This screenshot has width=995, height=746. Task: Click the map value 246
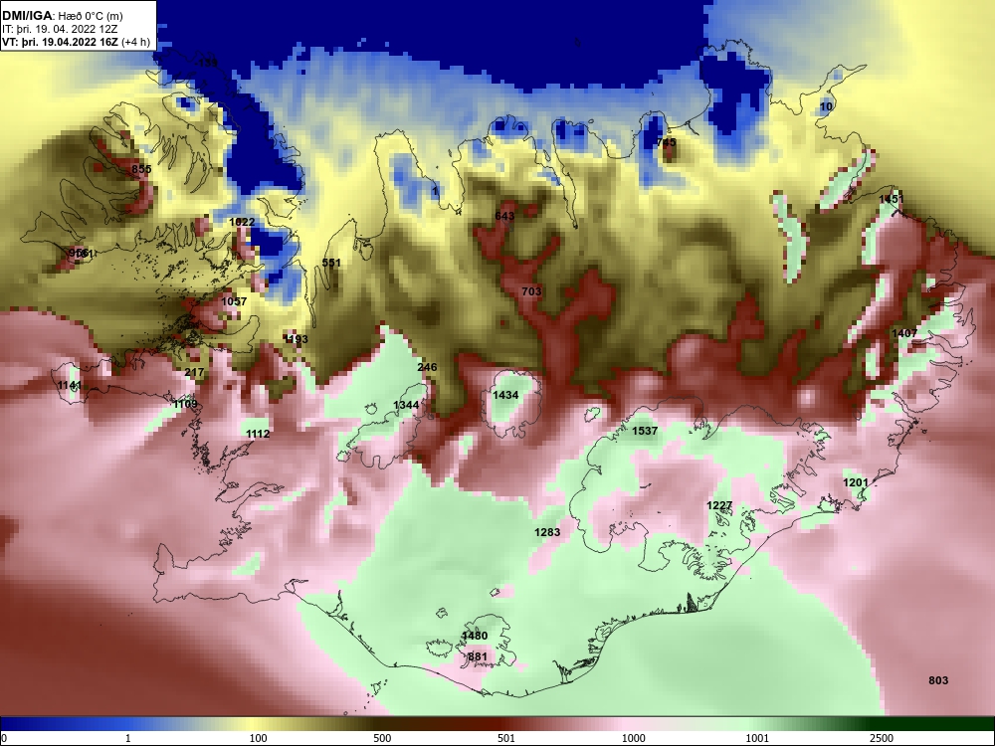pyautogui.click(x=427, y=367)
